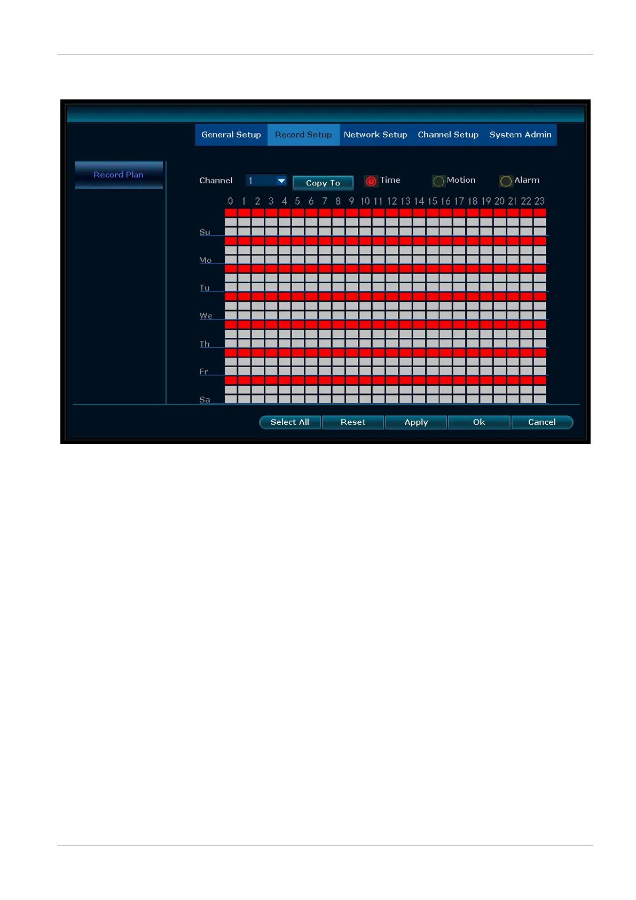Confirm with the Ok button
The image size is (636, 900).
[x=479, y=422]
